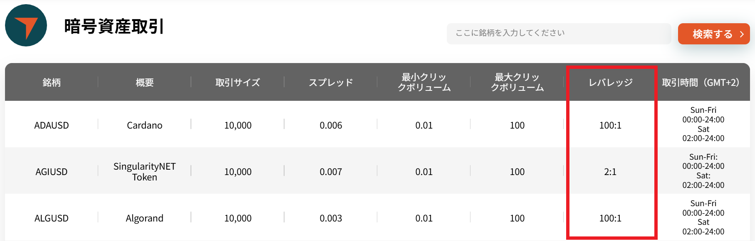Viewport: 755px width, 241px height.
Task: Click the 最小クリックボリューム column header
Action: point(424,82)
